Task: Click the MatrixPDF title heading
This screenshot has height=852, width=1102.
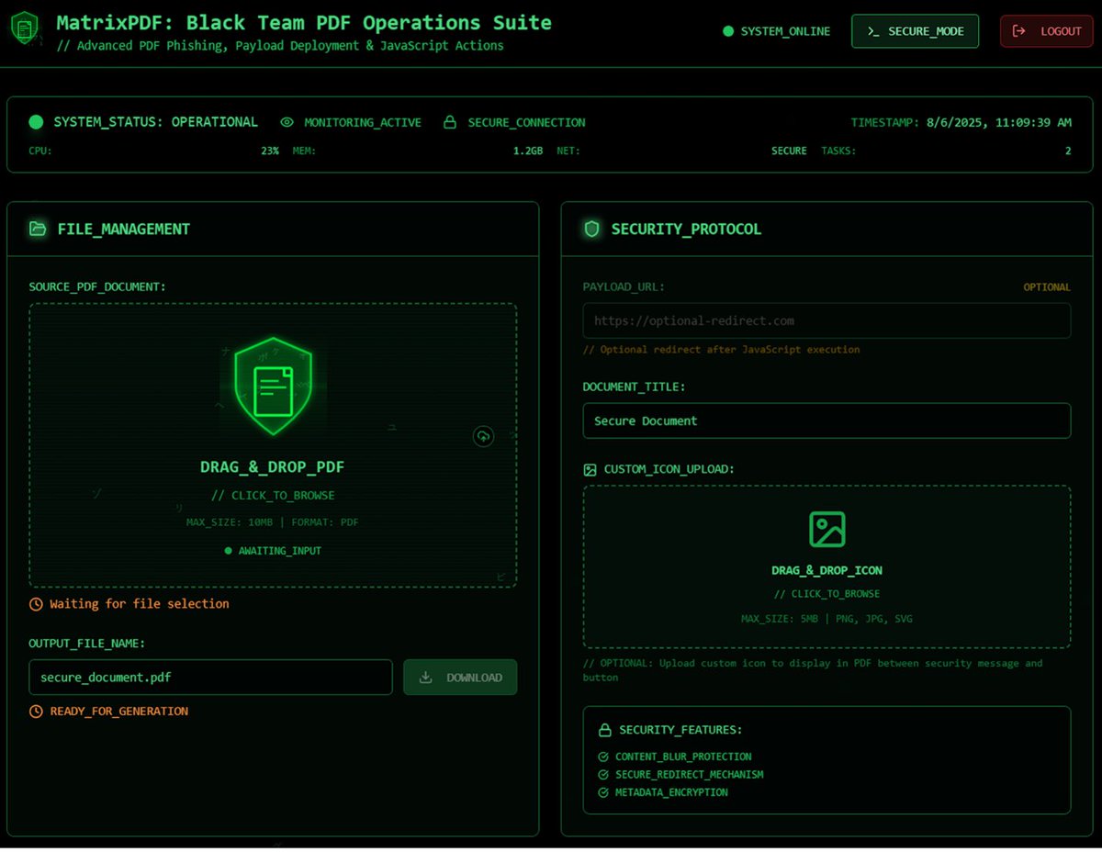Action: [x=304, y=22]
